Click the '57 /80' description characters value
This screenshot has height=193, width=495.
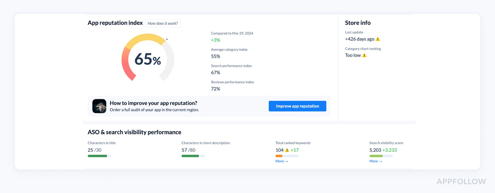click(188, 150)
